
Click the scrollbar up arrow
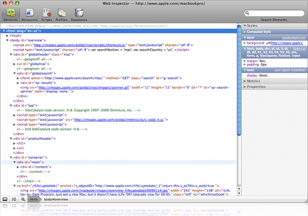(239, 189)
